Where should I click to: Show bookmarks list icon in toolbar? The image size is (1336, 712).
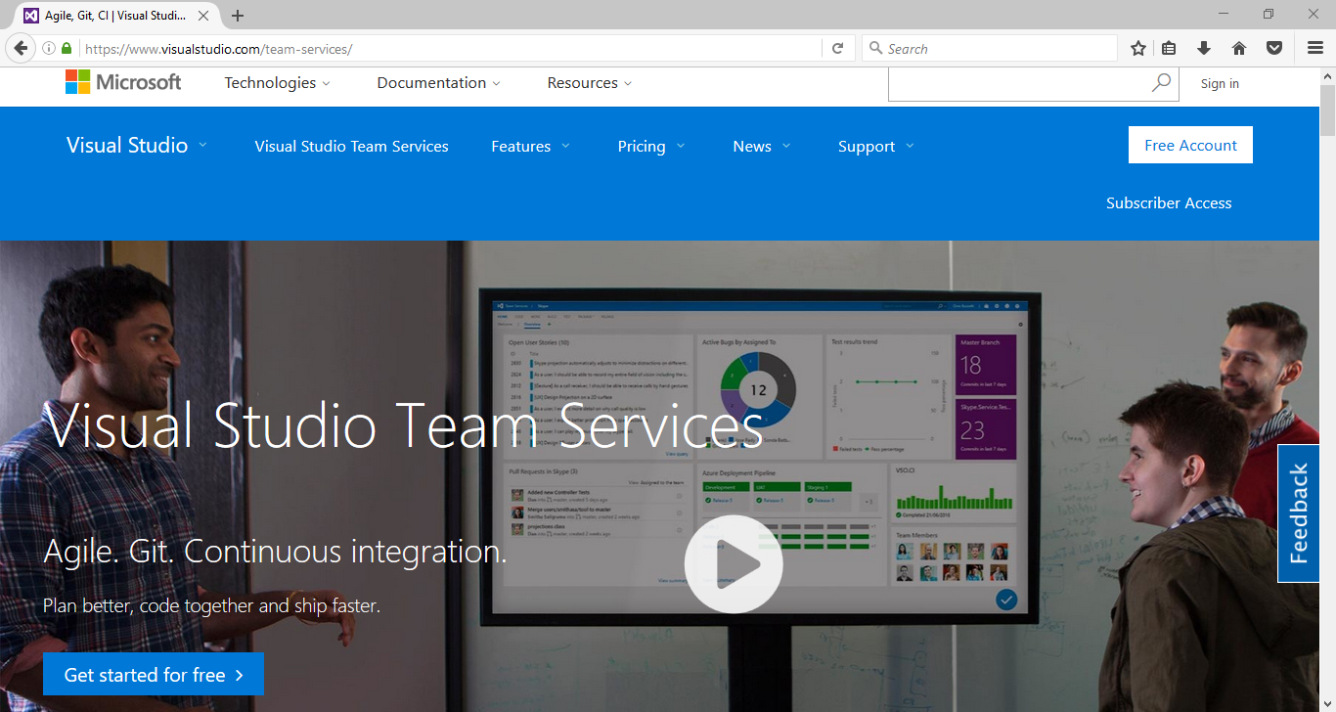coord(1169,48)
